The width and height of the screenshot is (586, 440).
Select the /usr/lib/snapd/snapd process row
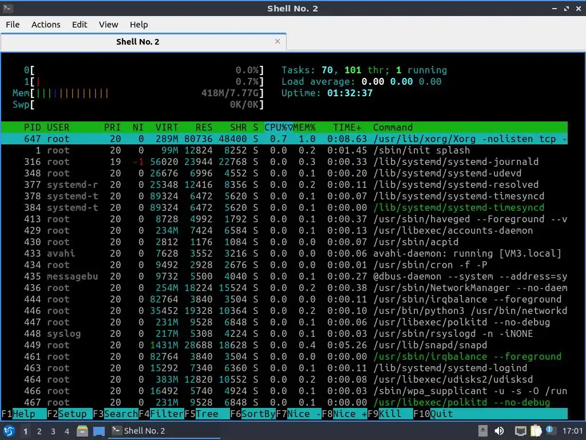click(284, 345)
